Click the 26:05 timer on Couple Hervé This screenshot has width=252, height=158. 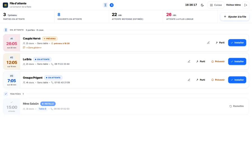11,44
